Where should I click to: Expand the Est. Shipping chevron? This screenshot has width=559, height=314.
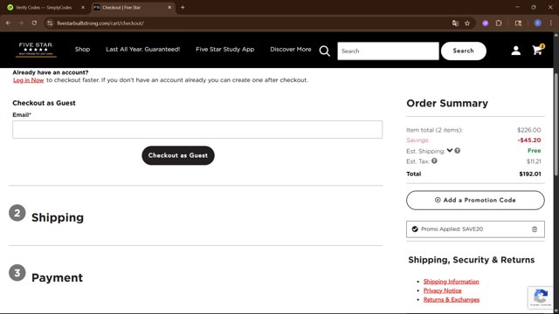click(450, 150)
